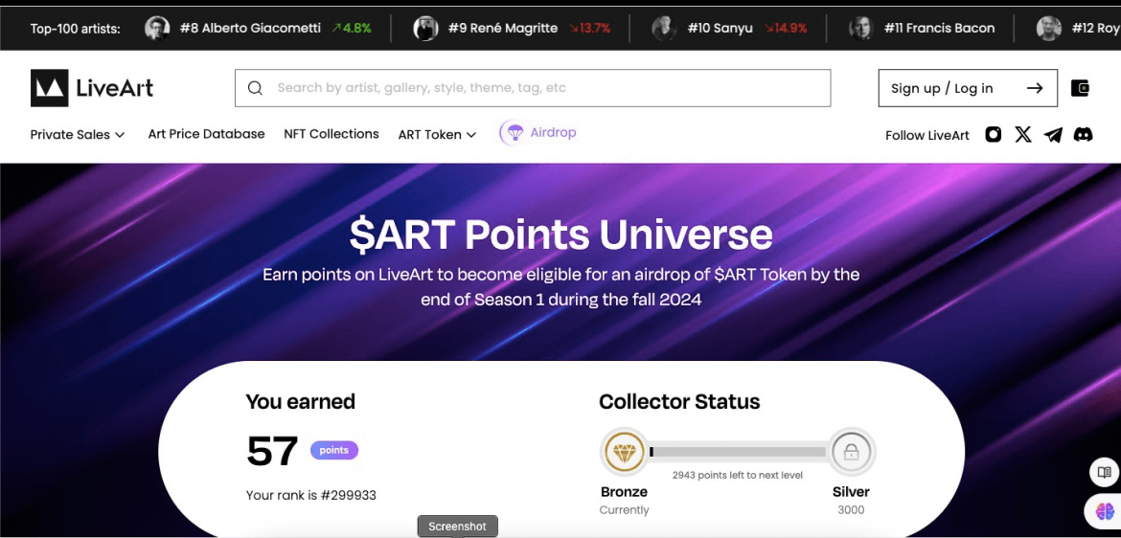The height and width of the screenshot is (538, 1121).
Task: Open #10 Sanyu artist link
Action: tap(720, 29)
